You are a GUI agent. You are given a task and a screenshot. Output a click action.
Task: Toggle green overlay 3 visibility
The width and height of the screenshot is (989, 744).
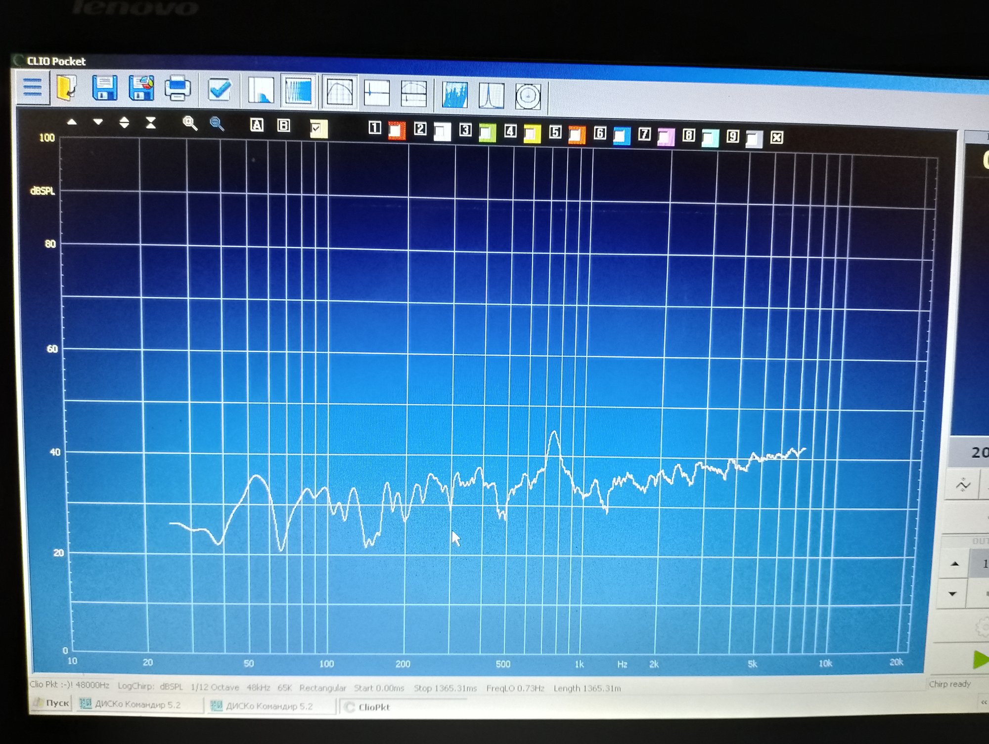487,133
